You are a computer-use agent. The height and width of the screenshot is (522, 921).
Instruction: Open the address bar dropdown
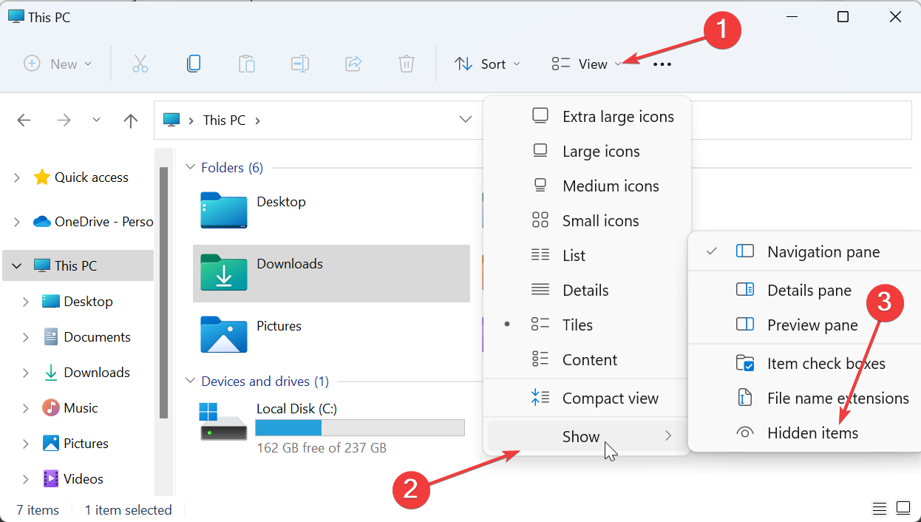click(465, 120)
